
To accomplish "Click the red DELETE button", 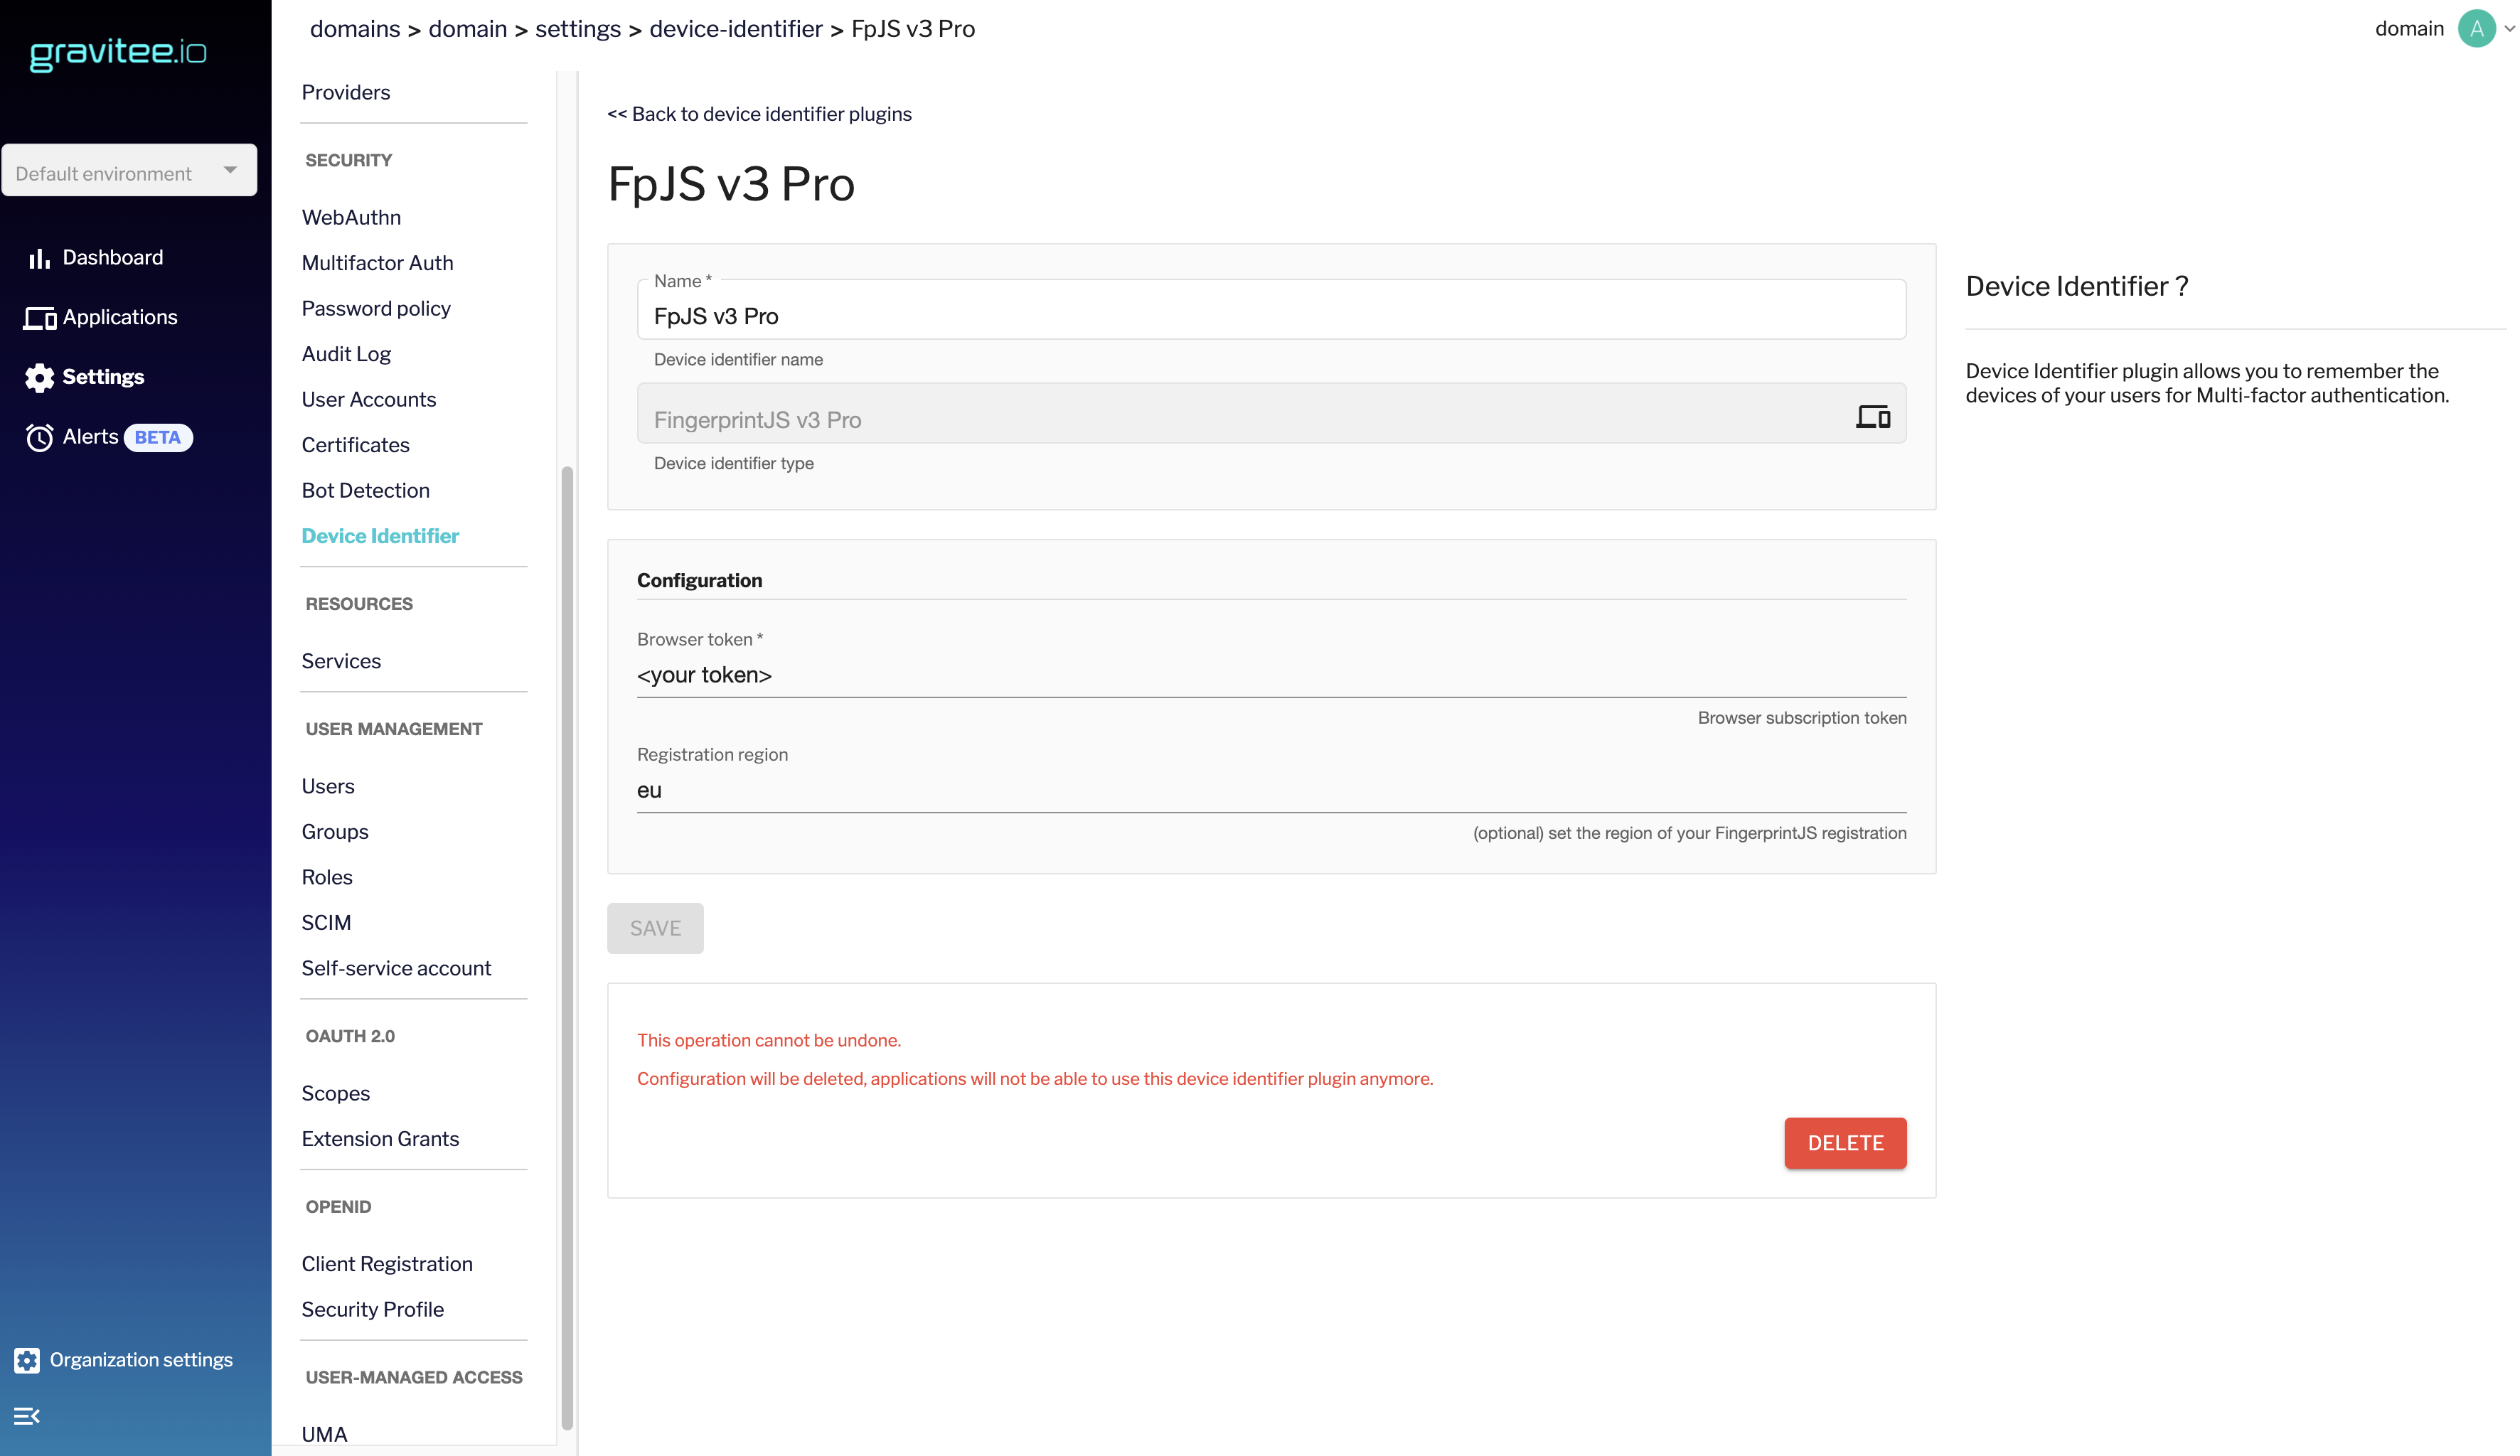I will (1845, 1143).
